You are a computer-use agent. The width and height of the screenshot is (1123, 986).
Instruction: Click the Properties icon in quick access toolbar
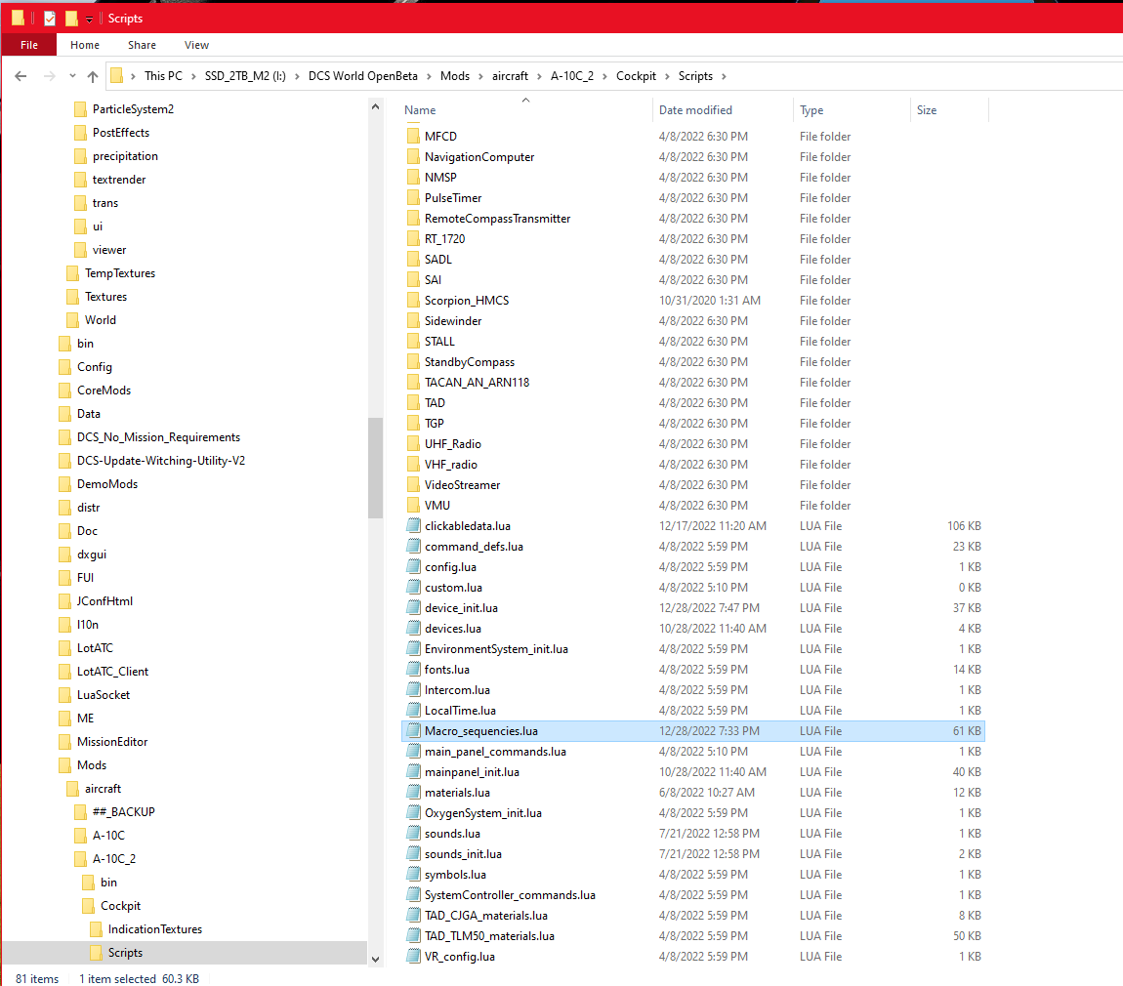[50, 19]
